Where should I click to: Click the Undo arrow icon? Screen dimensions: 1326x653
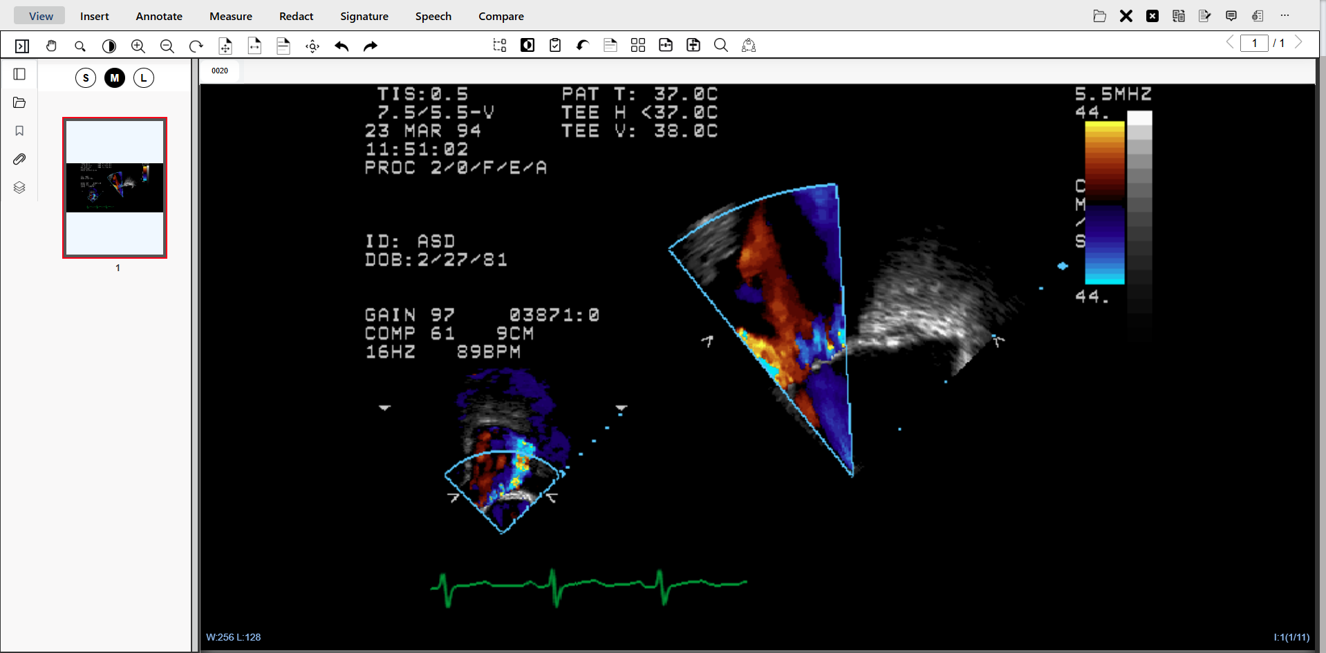tap(342, 46)
